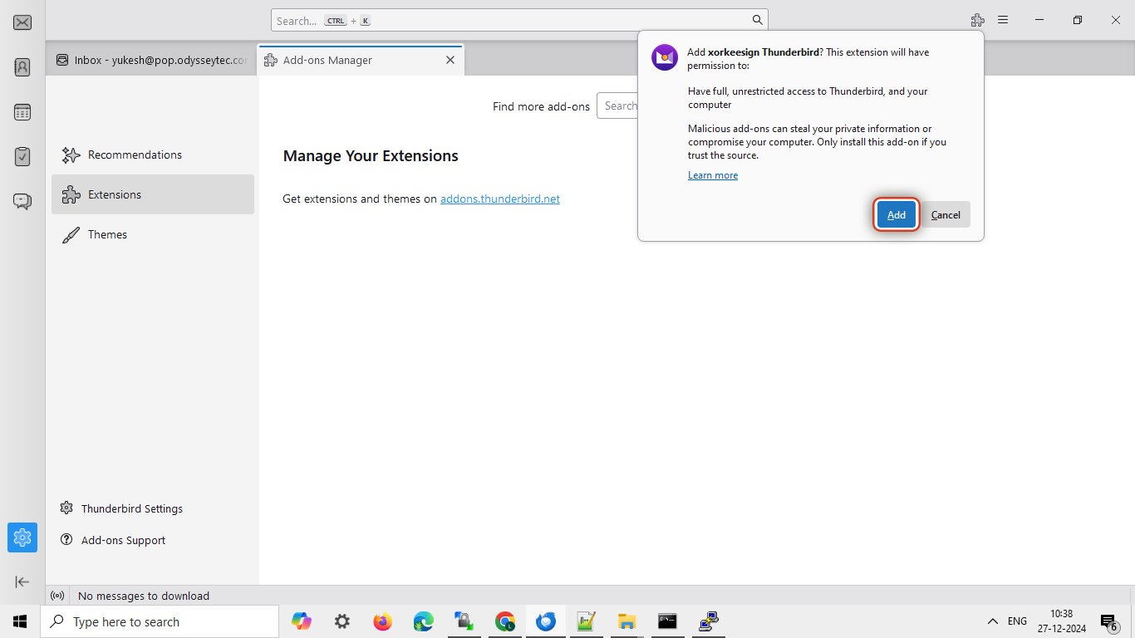
Task: Click the Thunderbird taskbar icon
Action: [545, 621]
